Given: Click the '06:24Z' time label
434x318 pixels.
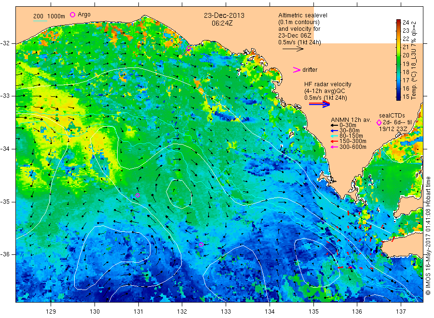Looking at the screenshot, I should (x=222, y=23).
